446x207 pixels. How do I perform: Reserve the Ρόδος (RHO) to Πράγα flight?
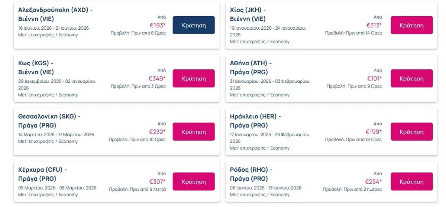pos(411,182)
